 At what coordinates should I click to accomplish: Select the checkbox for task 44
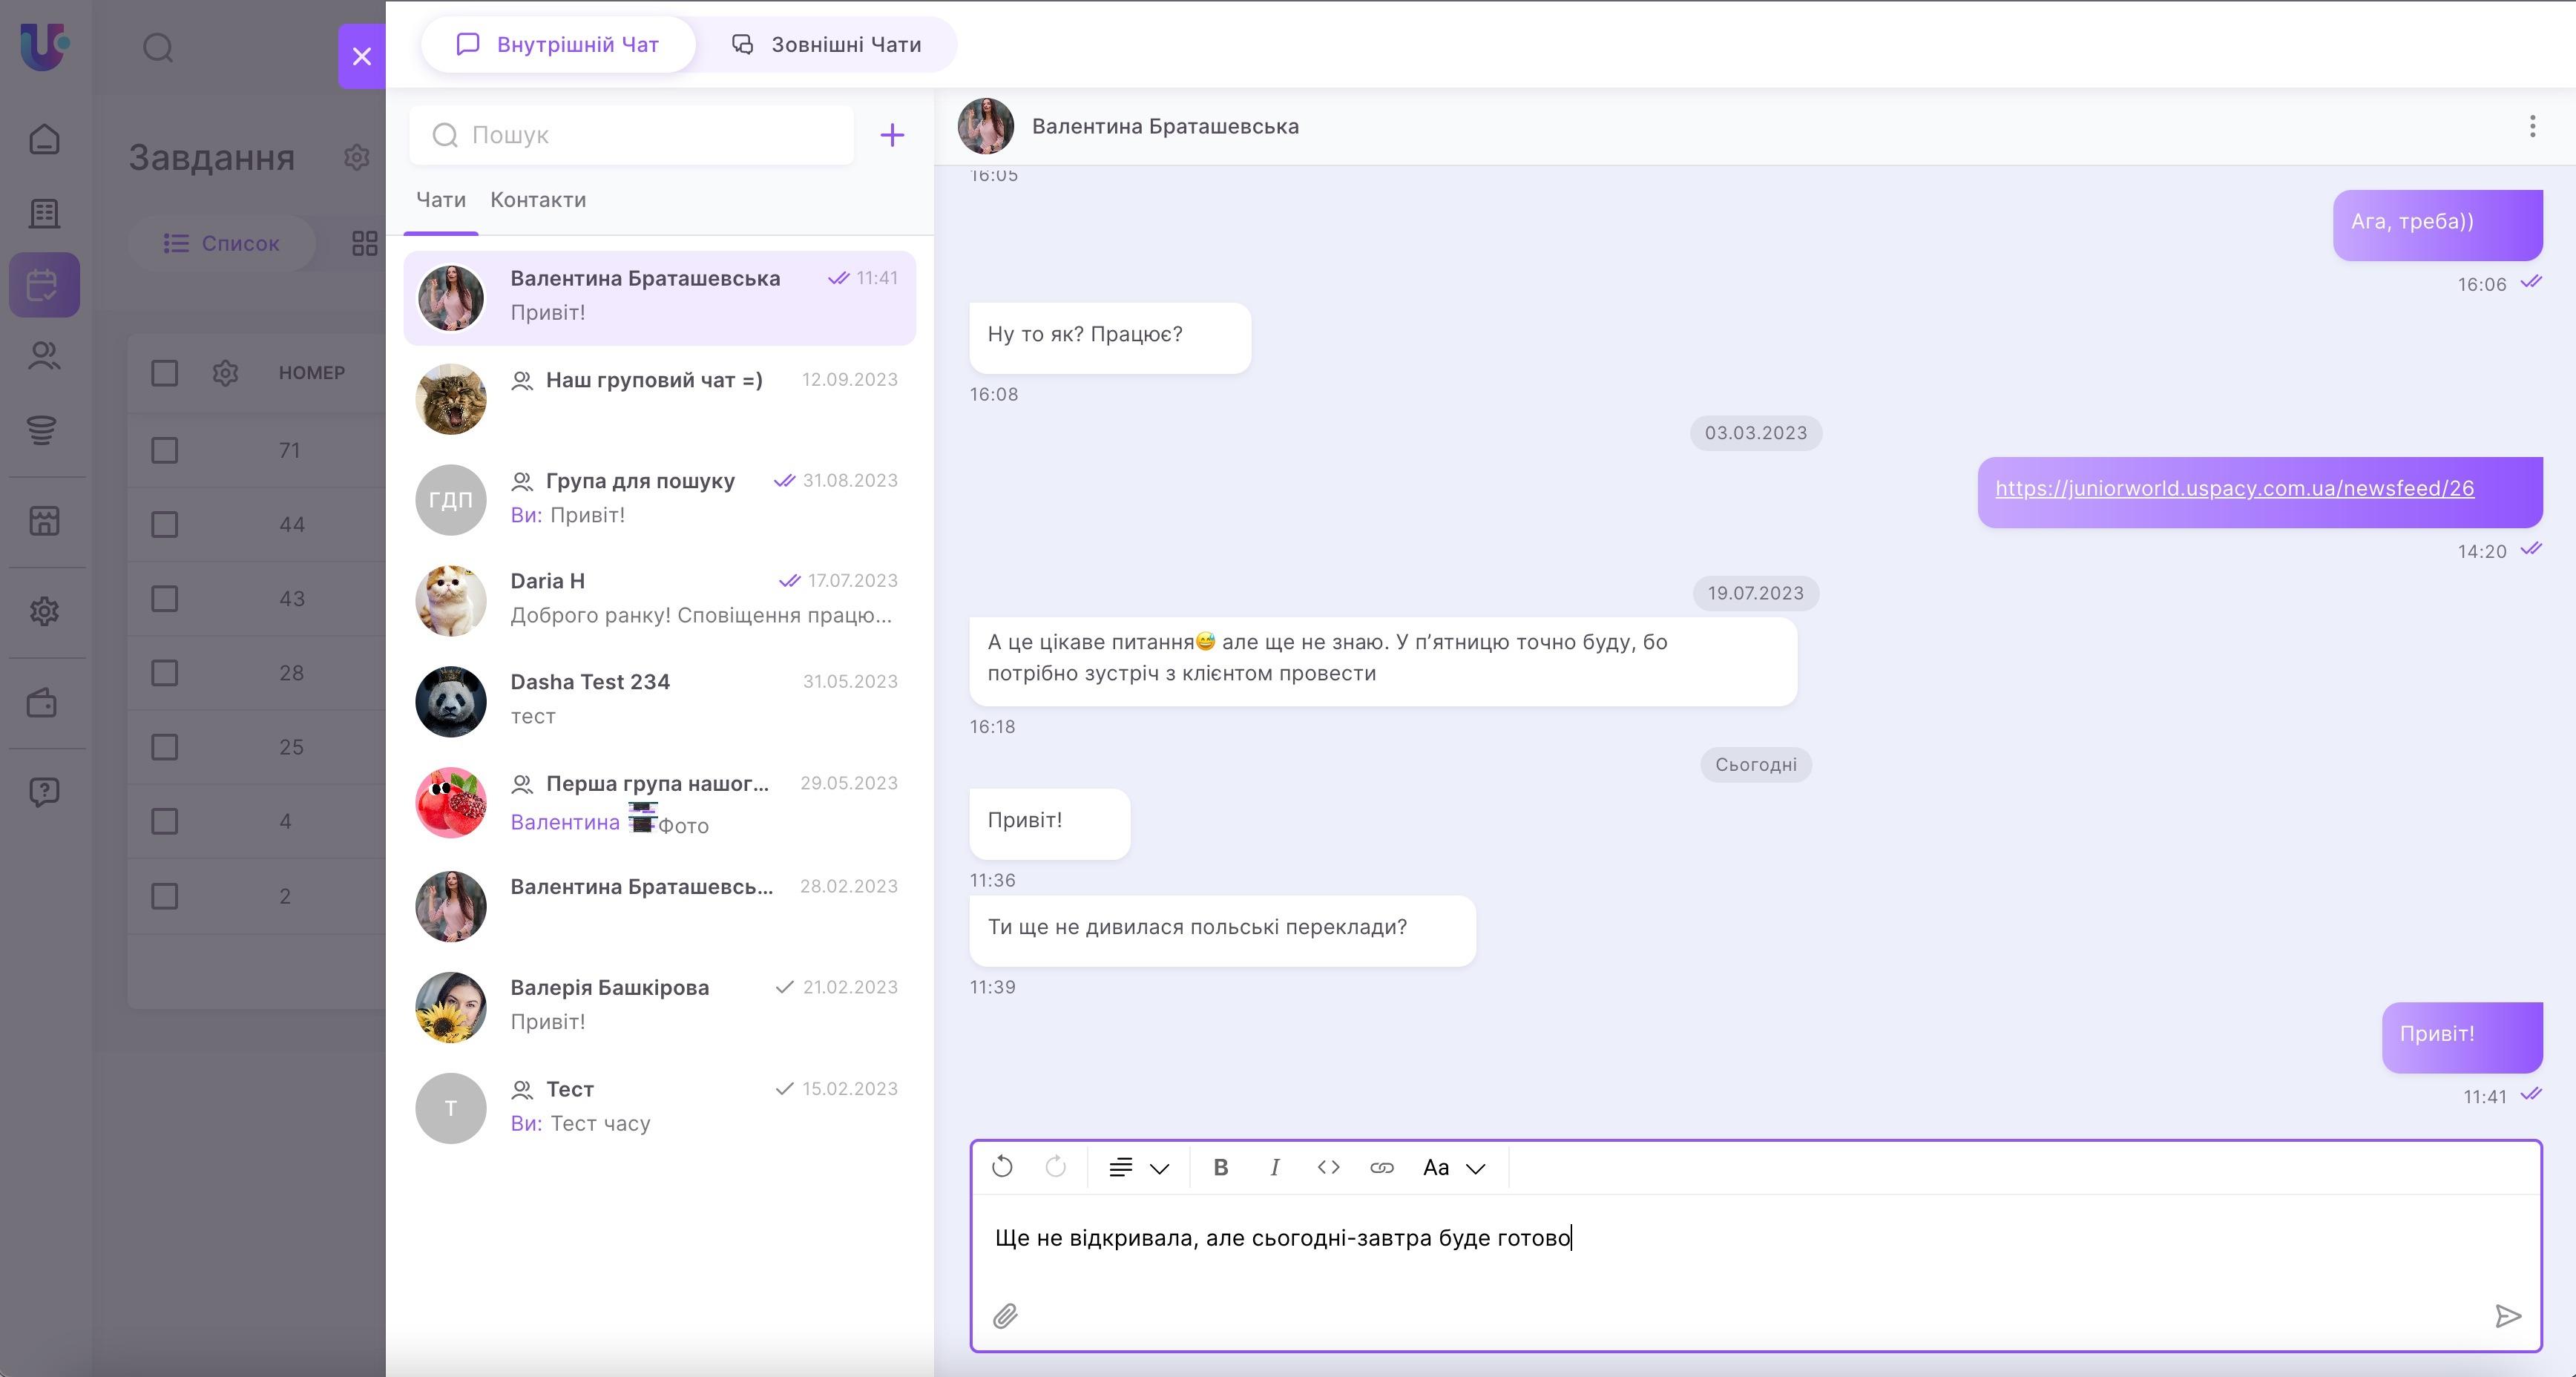coord(165,524)
